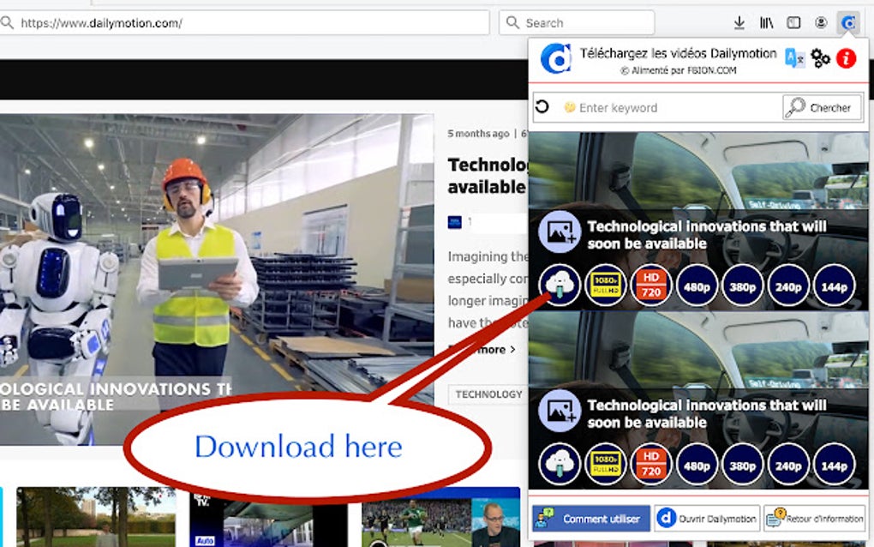Viewport: 874px width, 547px height.
Task: Click the cloud download icon for the second video
Action: coord(559,465)
